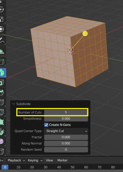
Task: Click the yellow extrude gizmo handle
Action: [x=85, y=33]
